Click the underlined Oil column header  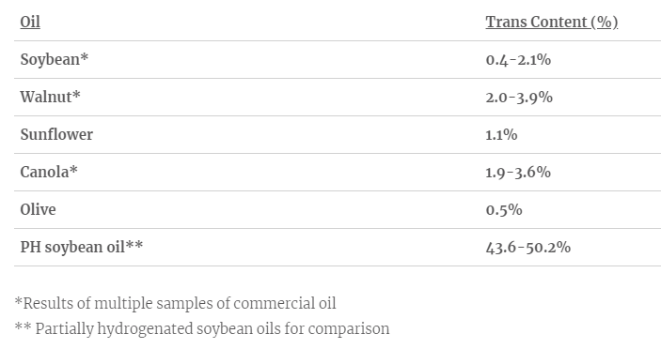click(30, 22)
